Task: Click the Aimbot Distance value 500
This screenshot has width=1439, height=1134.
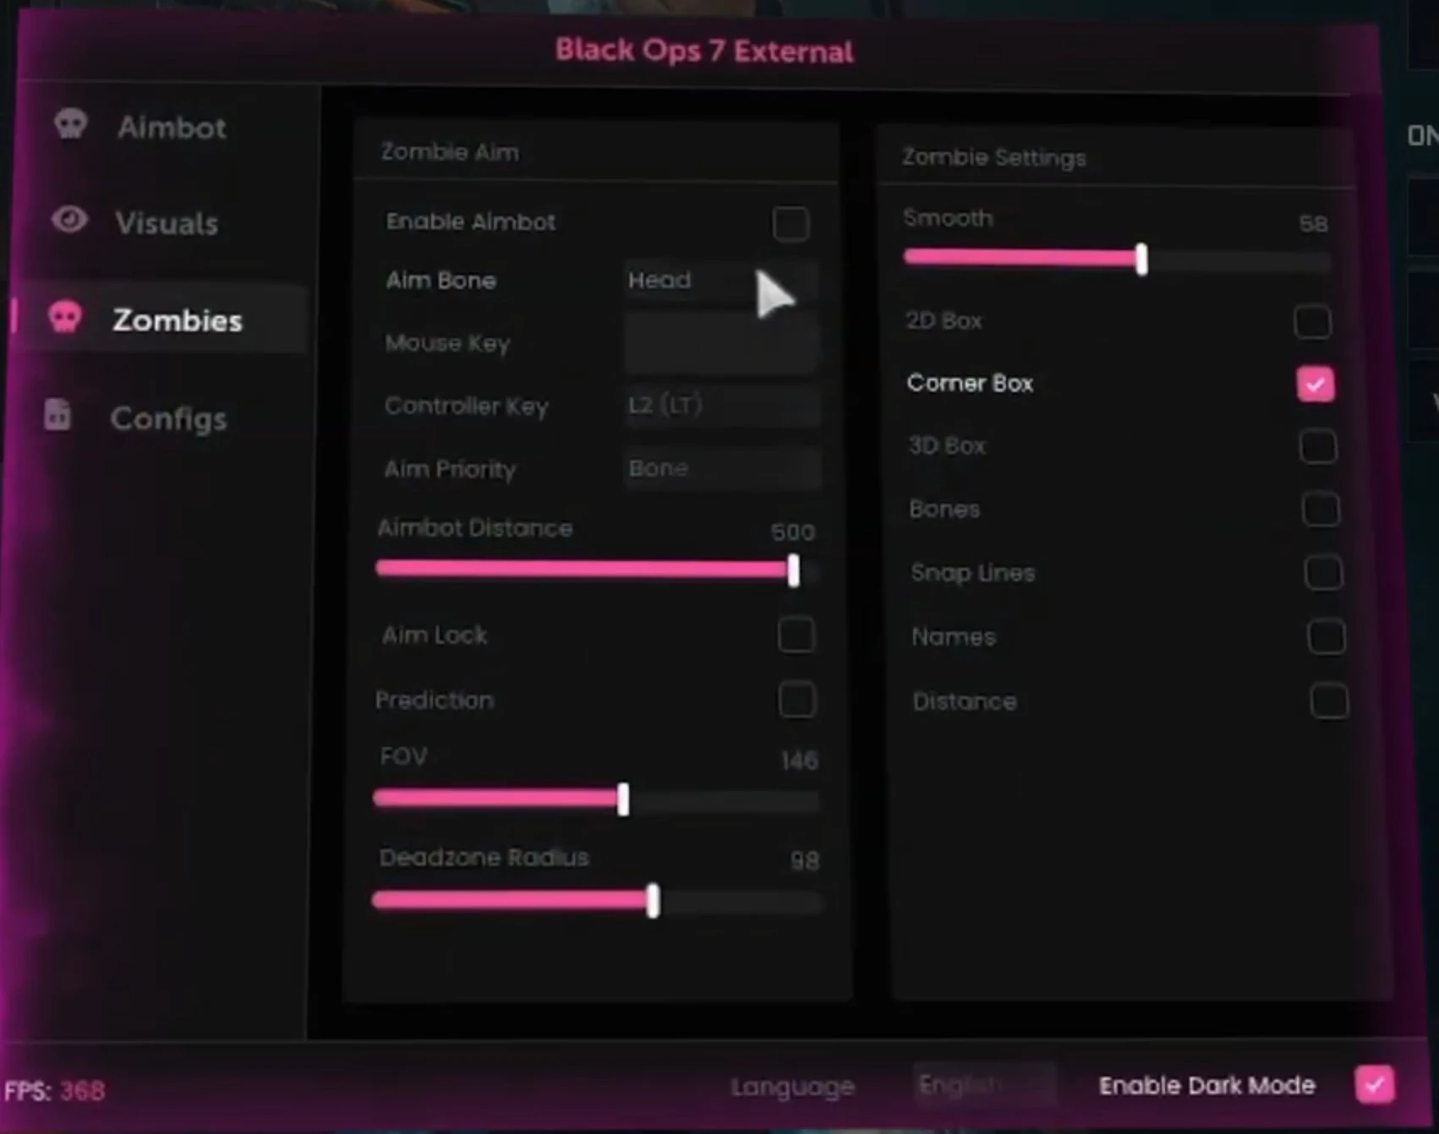Action: 793,532
